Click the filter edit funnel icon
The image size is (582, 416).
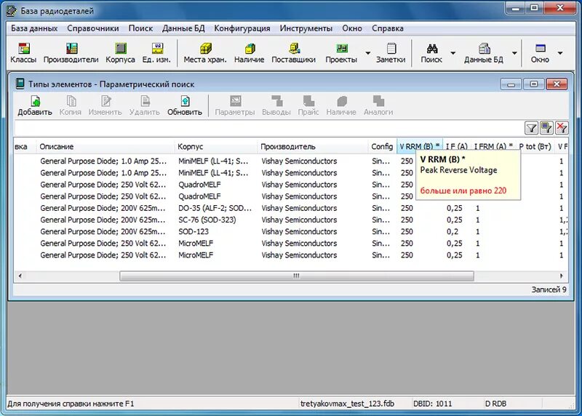pyautogui.click(x=546, y=128)
